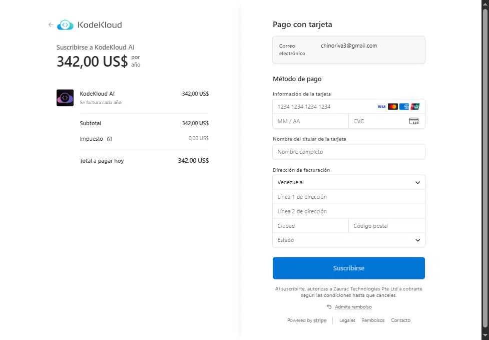Focus the MM / AA expiry field

pos(310,121)
